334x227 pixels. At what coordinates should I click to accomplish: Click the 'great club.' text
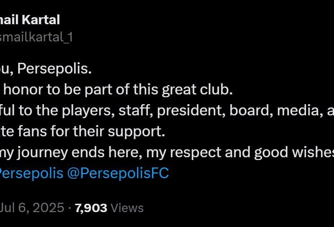point(197,89)
